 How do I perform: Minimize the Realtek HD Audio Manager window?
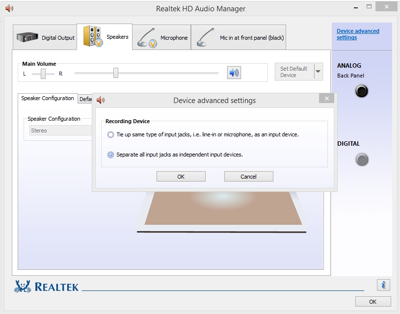pyautogui.click(x=356, y=8)
